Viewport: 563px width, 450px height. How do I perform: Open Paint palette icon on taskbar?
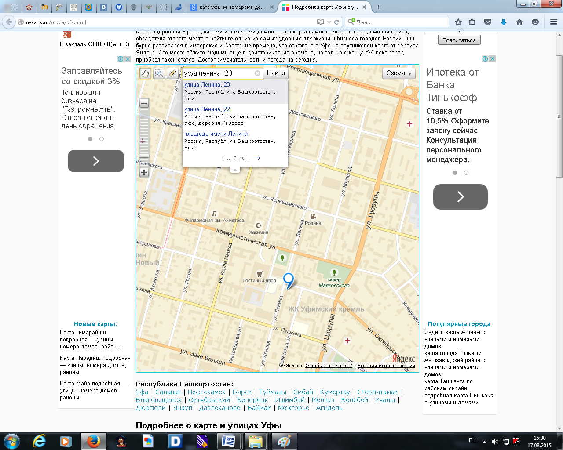coord(284,441)
